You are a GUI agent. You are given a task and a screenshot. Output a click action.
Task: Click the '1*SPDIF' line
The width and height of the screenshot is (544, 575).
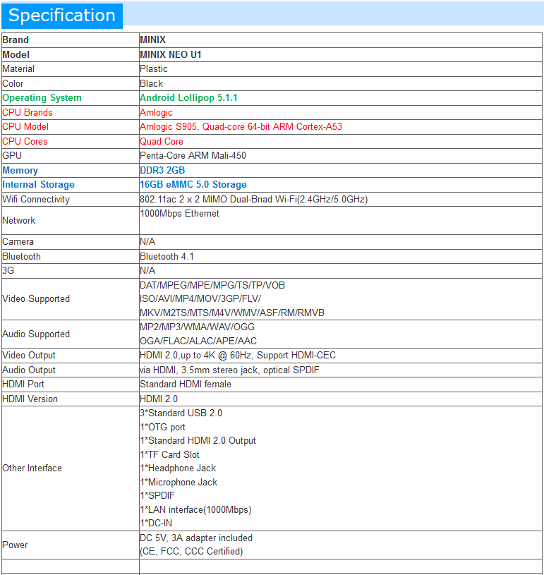tap(157, 496)
